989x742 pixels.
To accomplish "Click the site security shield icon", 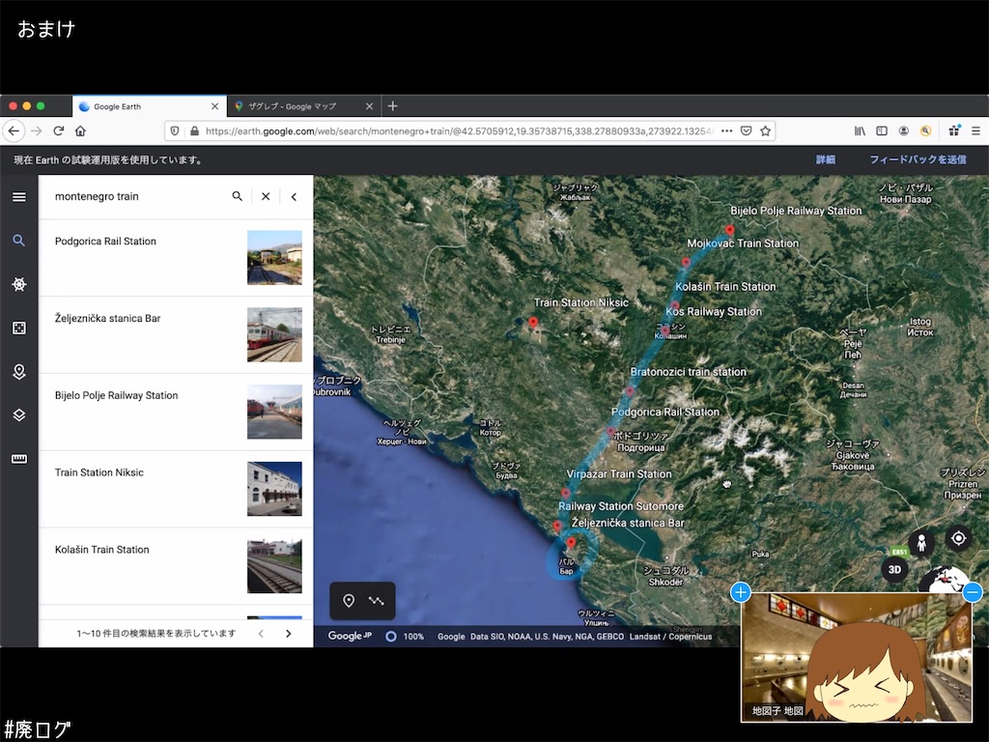I will [175, 131].
